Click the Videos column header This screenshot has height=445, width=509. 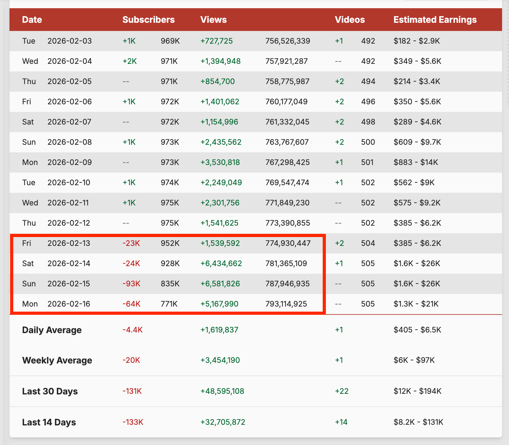(350, 20)
